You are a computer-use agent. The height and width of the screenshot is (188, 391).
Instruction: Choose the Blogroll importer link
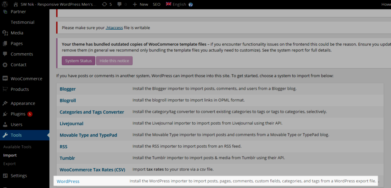(68, 100)
